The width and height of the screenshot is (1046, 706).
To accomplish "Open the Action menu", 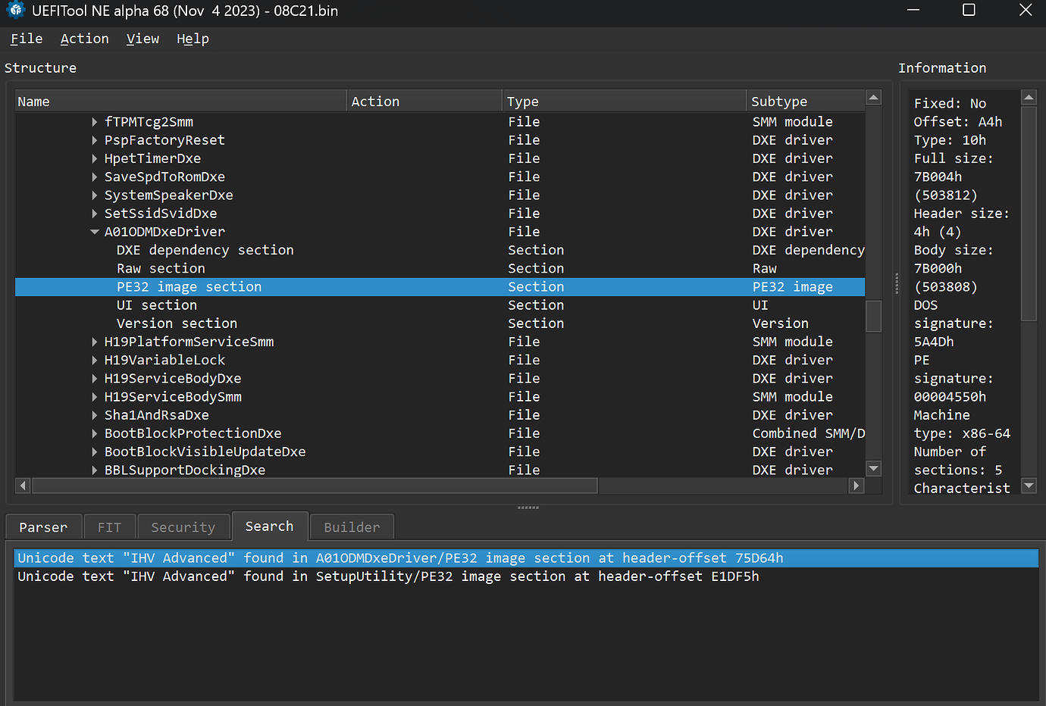I will coord(84,39).
